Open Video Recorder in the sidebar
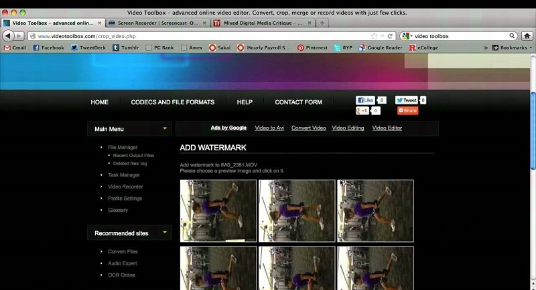Viewport: 536px width, 290px height. (x=125, y=186)
